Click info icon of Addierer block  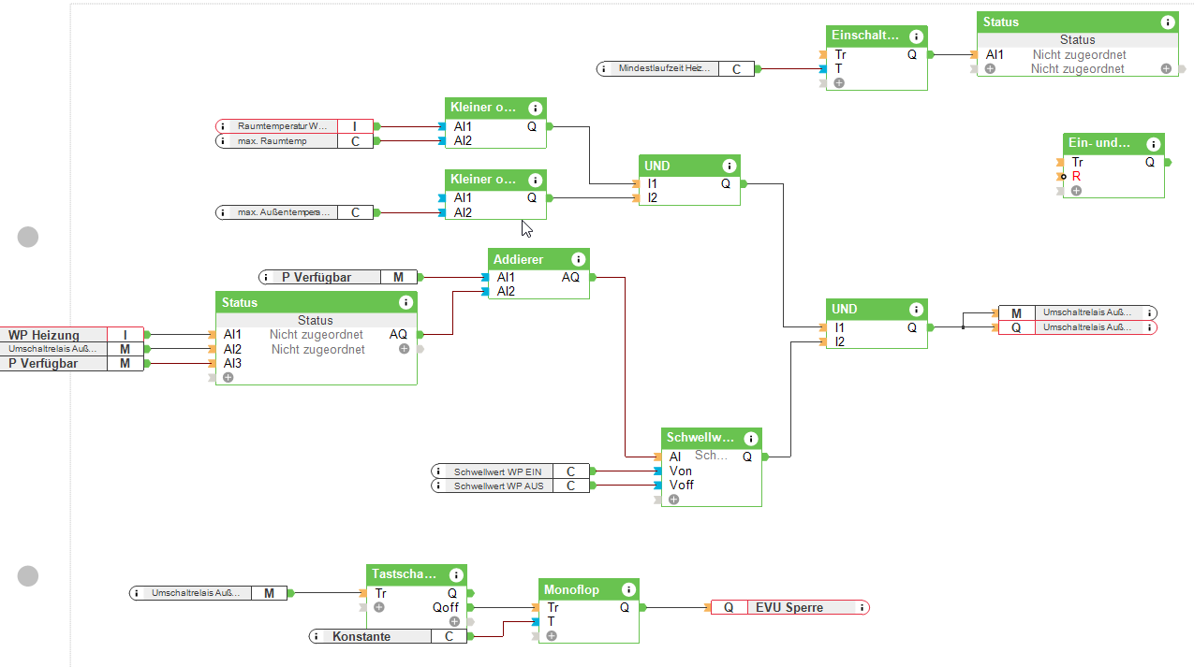[x=578, y=259]
